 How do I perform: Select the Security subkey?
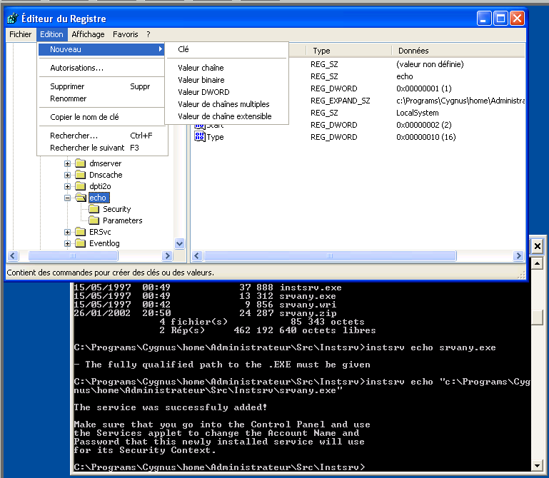(116, 209)
